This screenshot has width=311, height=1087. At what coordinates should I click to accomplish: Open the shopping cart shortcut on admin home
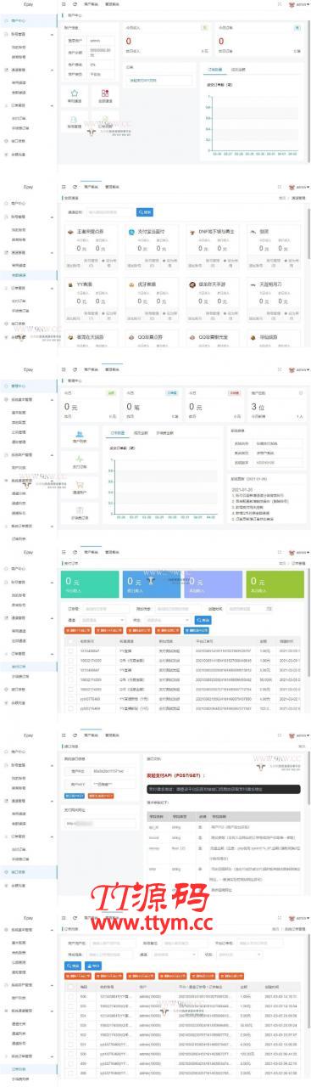[80, 484]
